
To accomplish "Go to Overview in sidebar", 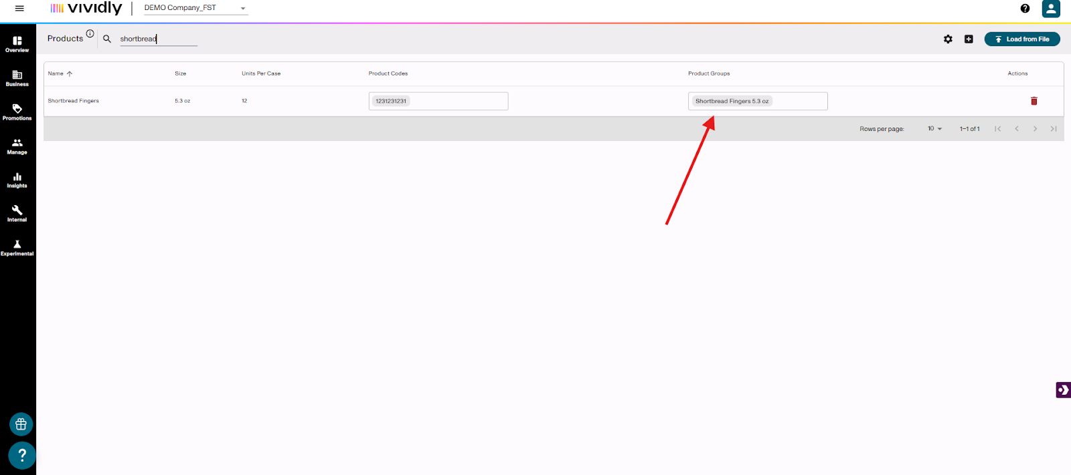I will tap(17, 44).
